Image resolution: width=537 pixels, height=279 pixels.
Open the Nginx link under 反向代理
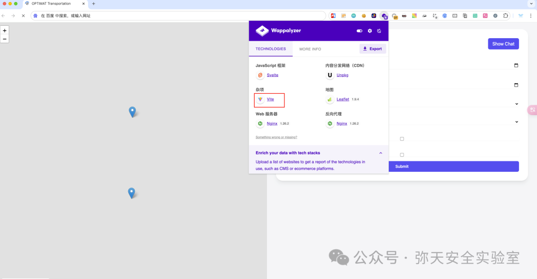click(x=342, y=124)
